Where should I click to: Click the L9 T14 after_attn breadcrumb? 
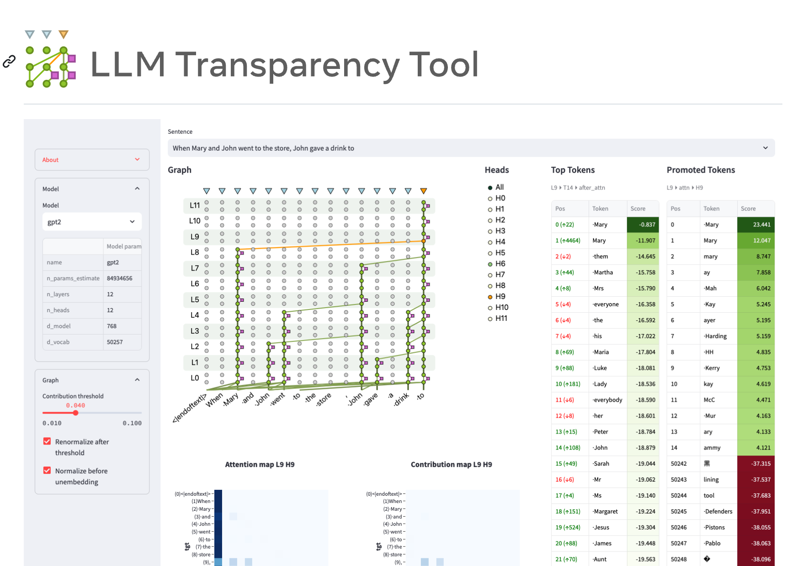point(578,188)
